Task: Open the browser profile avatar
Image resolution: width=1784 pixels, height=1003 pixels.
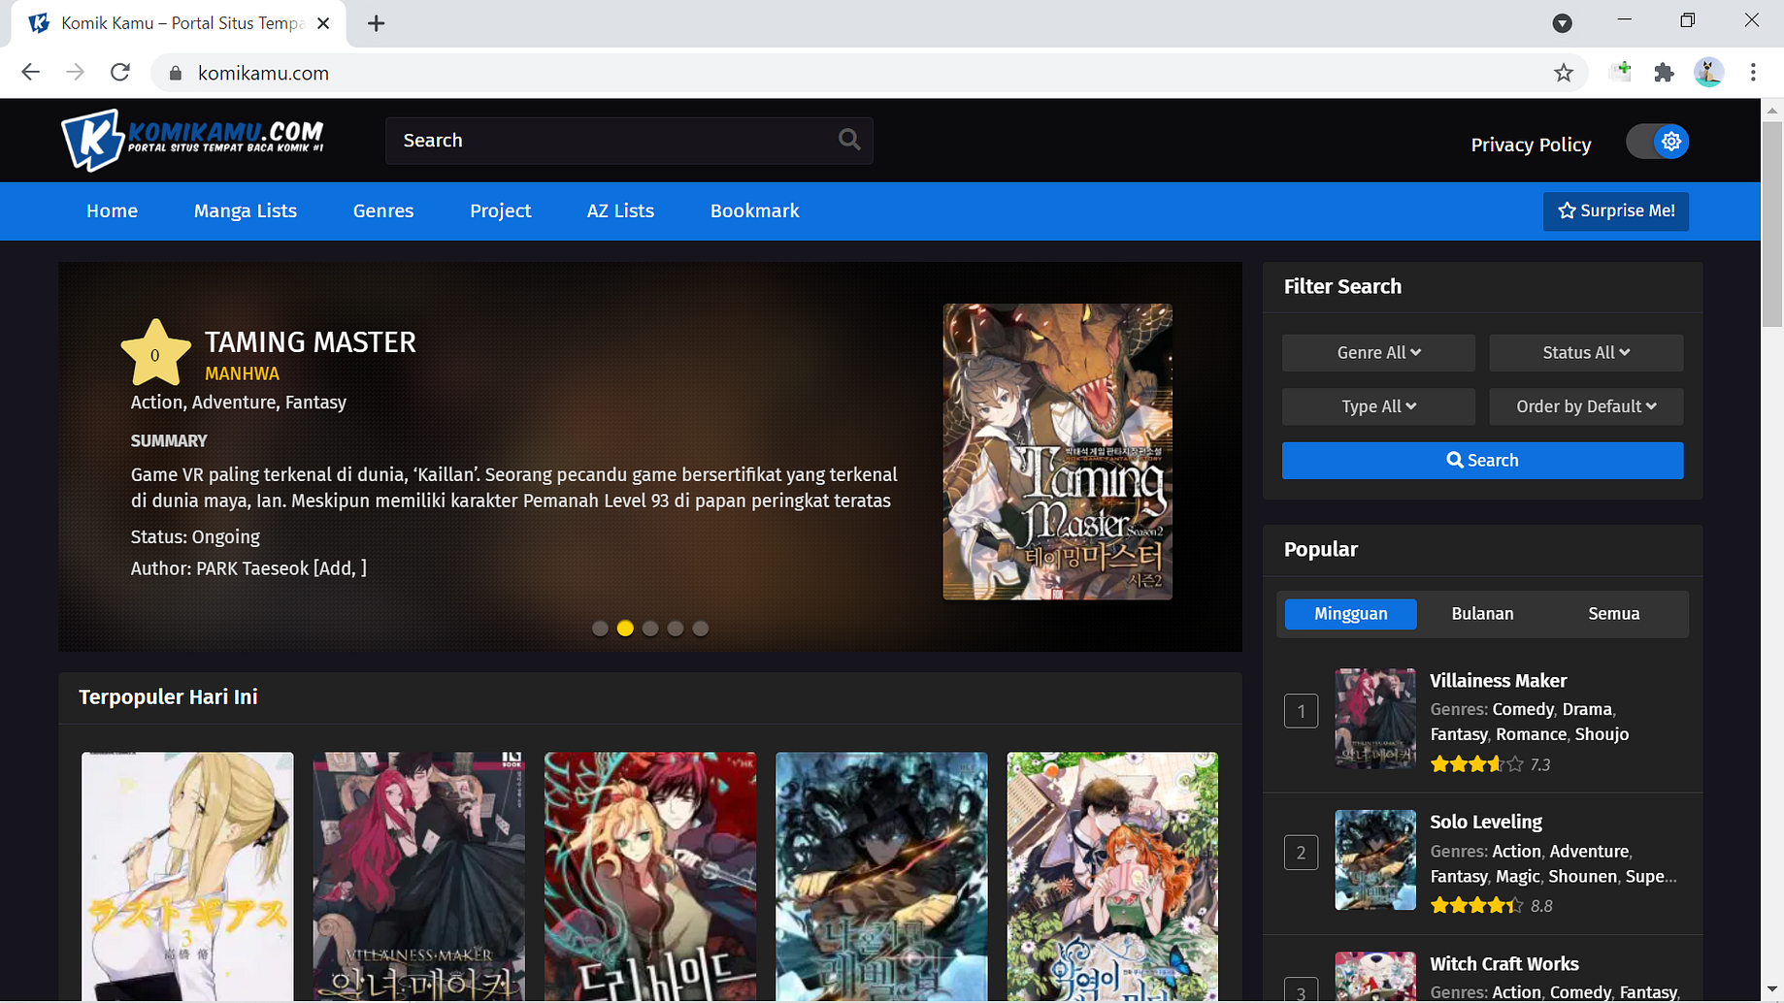Action: point(1708,73)
